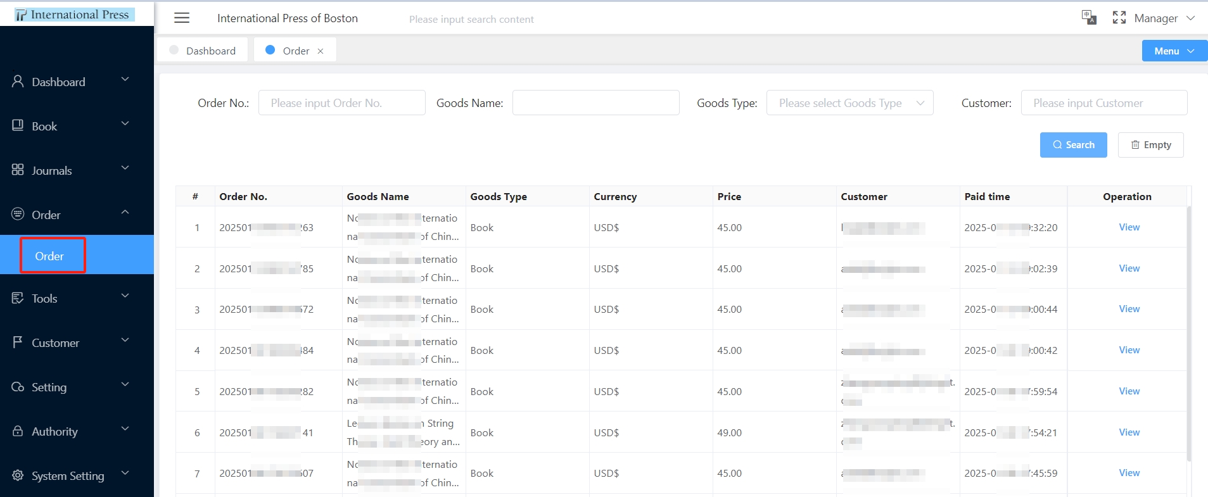Screen dimensions: 1208x497
Task: Click the Dashboard person icon in sidebar
Action: 18,82
